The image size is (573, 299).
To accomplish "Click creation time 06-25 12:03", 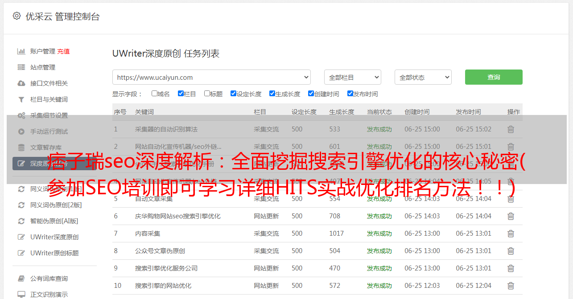I will pyautogui.click(x=422, y=286).
